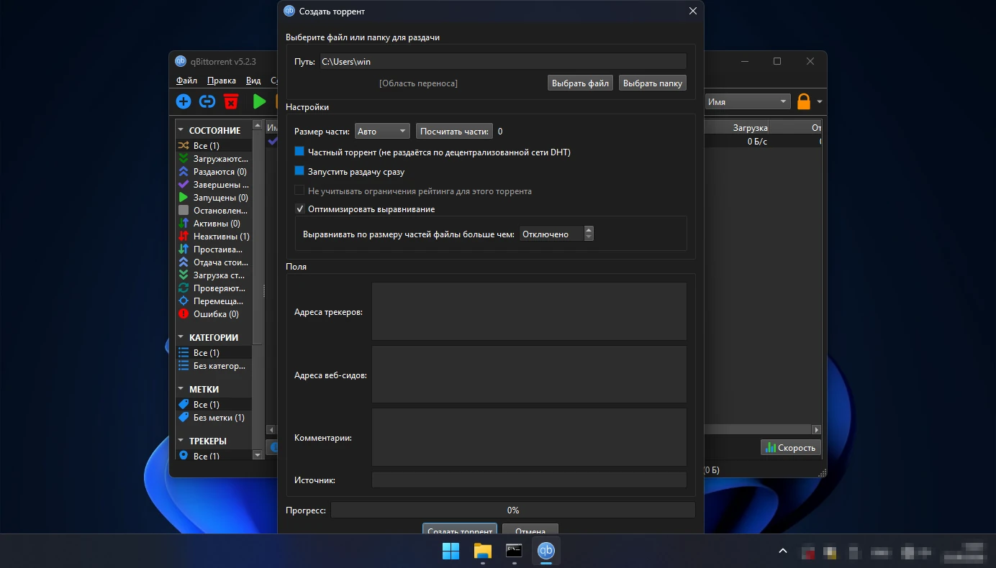
Task: Click the Add torrent link icon in qBittorrent toolbar
Action: click(207, 102)
